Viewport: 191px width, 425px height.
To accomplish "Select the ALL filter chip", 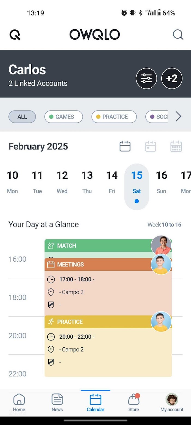I will click(x=22, y=117).
